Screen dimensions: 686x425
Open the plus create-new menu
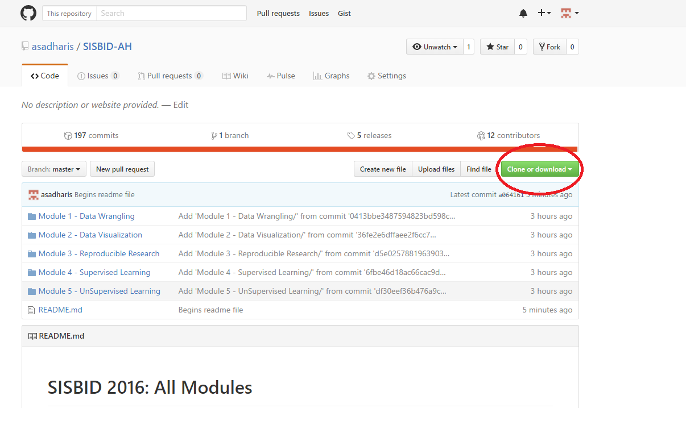544,13
